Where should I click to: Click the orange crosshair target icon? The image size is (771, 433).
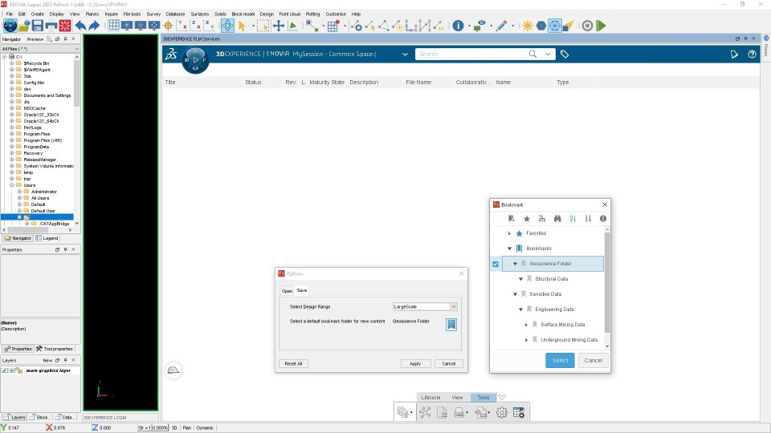[168, 26]
